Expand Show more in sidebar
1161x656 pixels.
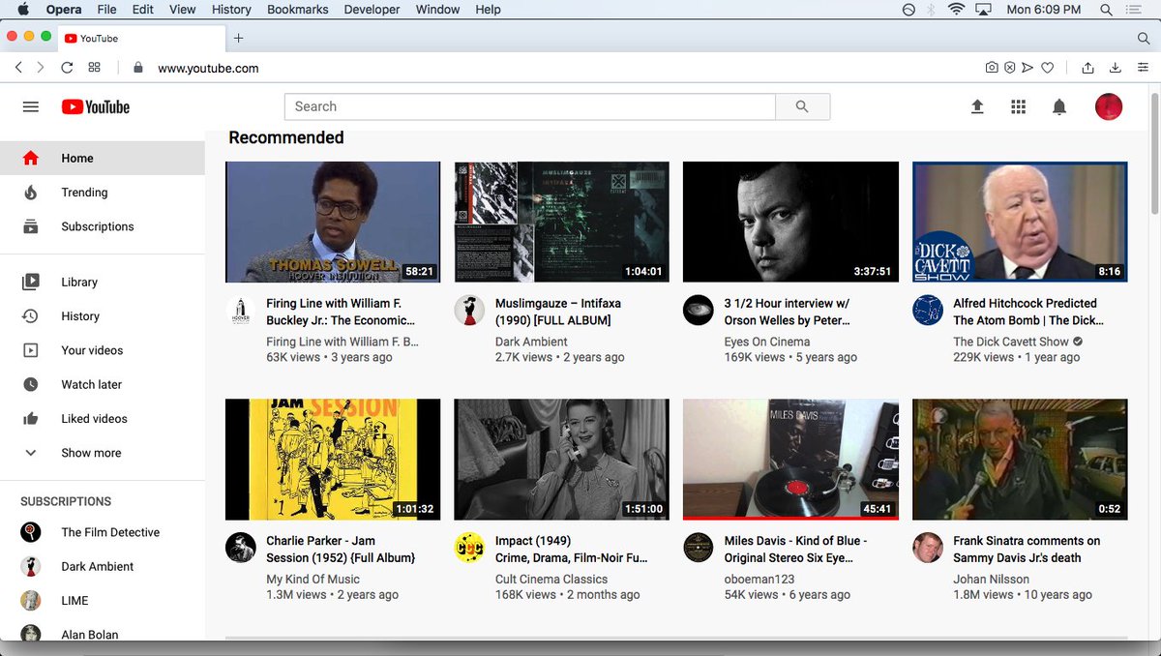[x=103, y=453]
